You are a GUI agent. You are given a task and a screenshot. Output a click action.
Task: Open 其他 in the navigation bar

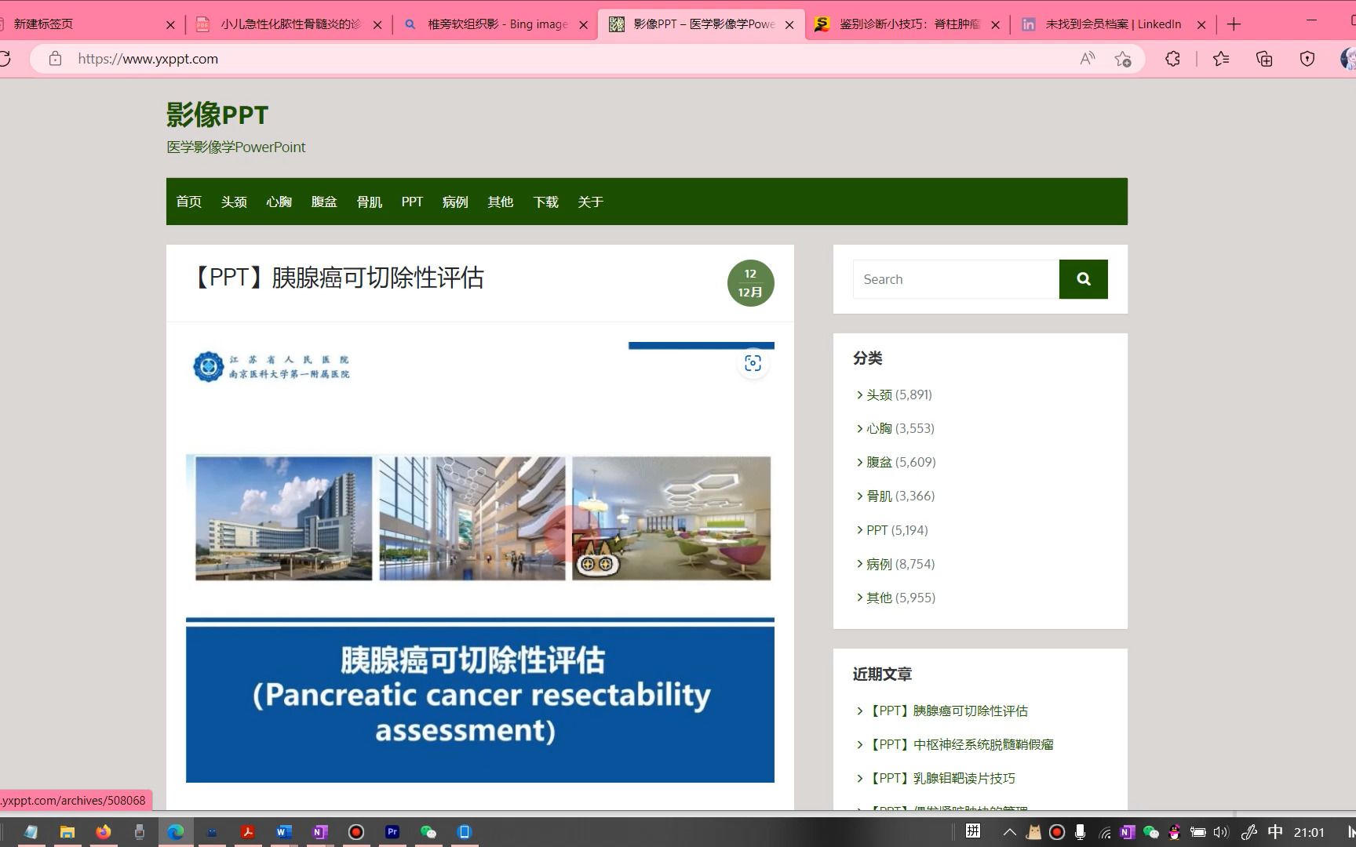pos(501,202)
